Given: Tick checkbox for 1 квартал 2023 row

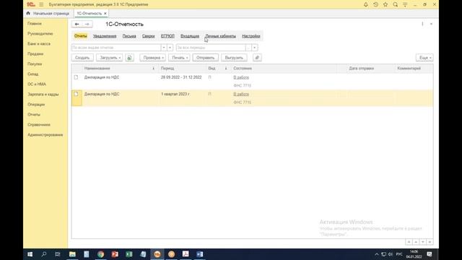Looking at the screenshot, I should click(x=76, y=94).
